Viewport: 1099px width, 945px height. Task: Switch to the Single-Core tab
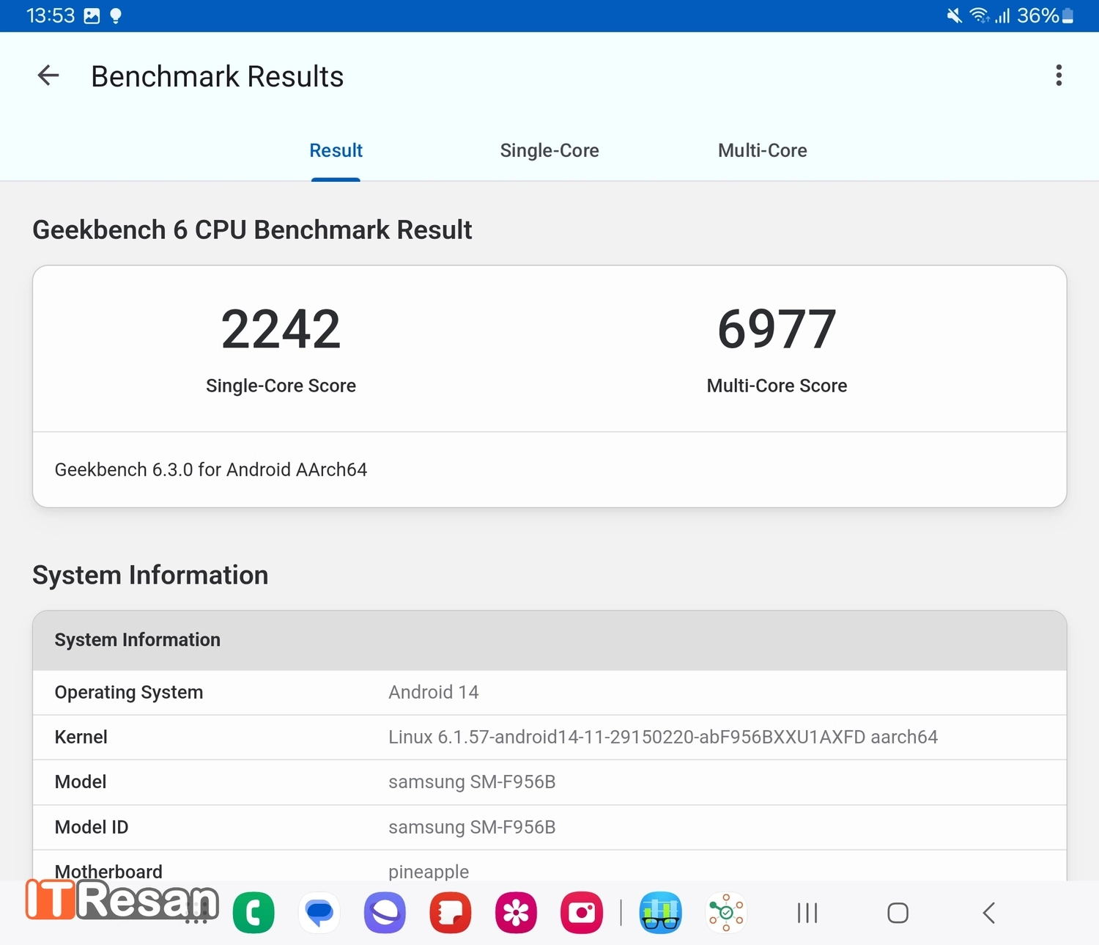pos(549,150)
